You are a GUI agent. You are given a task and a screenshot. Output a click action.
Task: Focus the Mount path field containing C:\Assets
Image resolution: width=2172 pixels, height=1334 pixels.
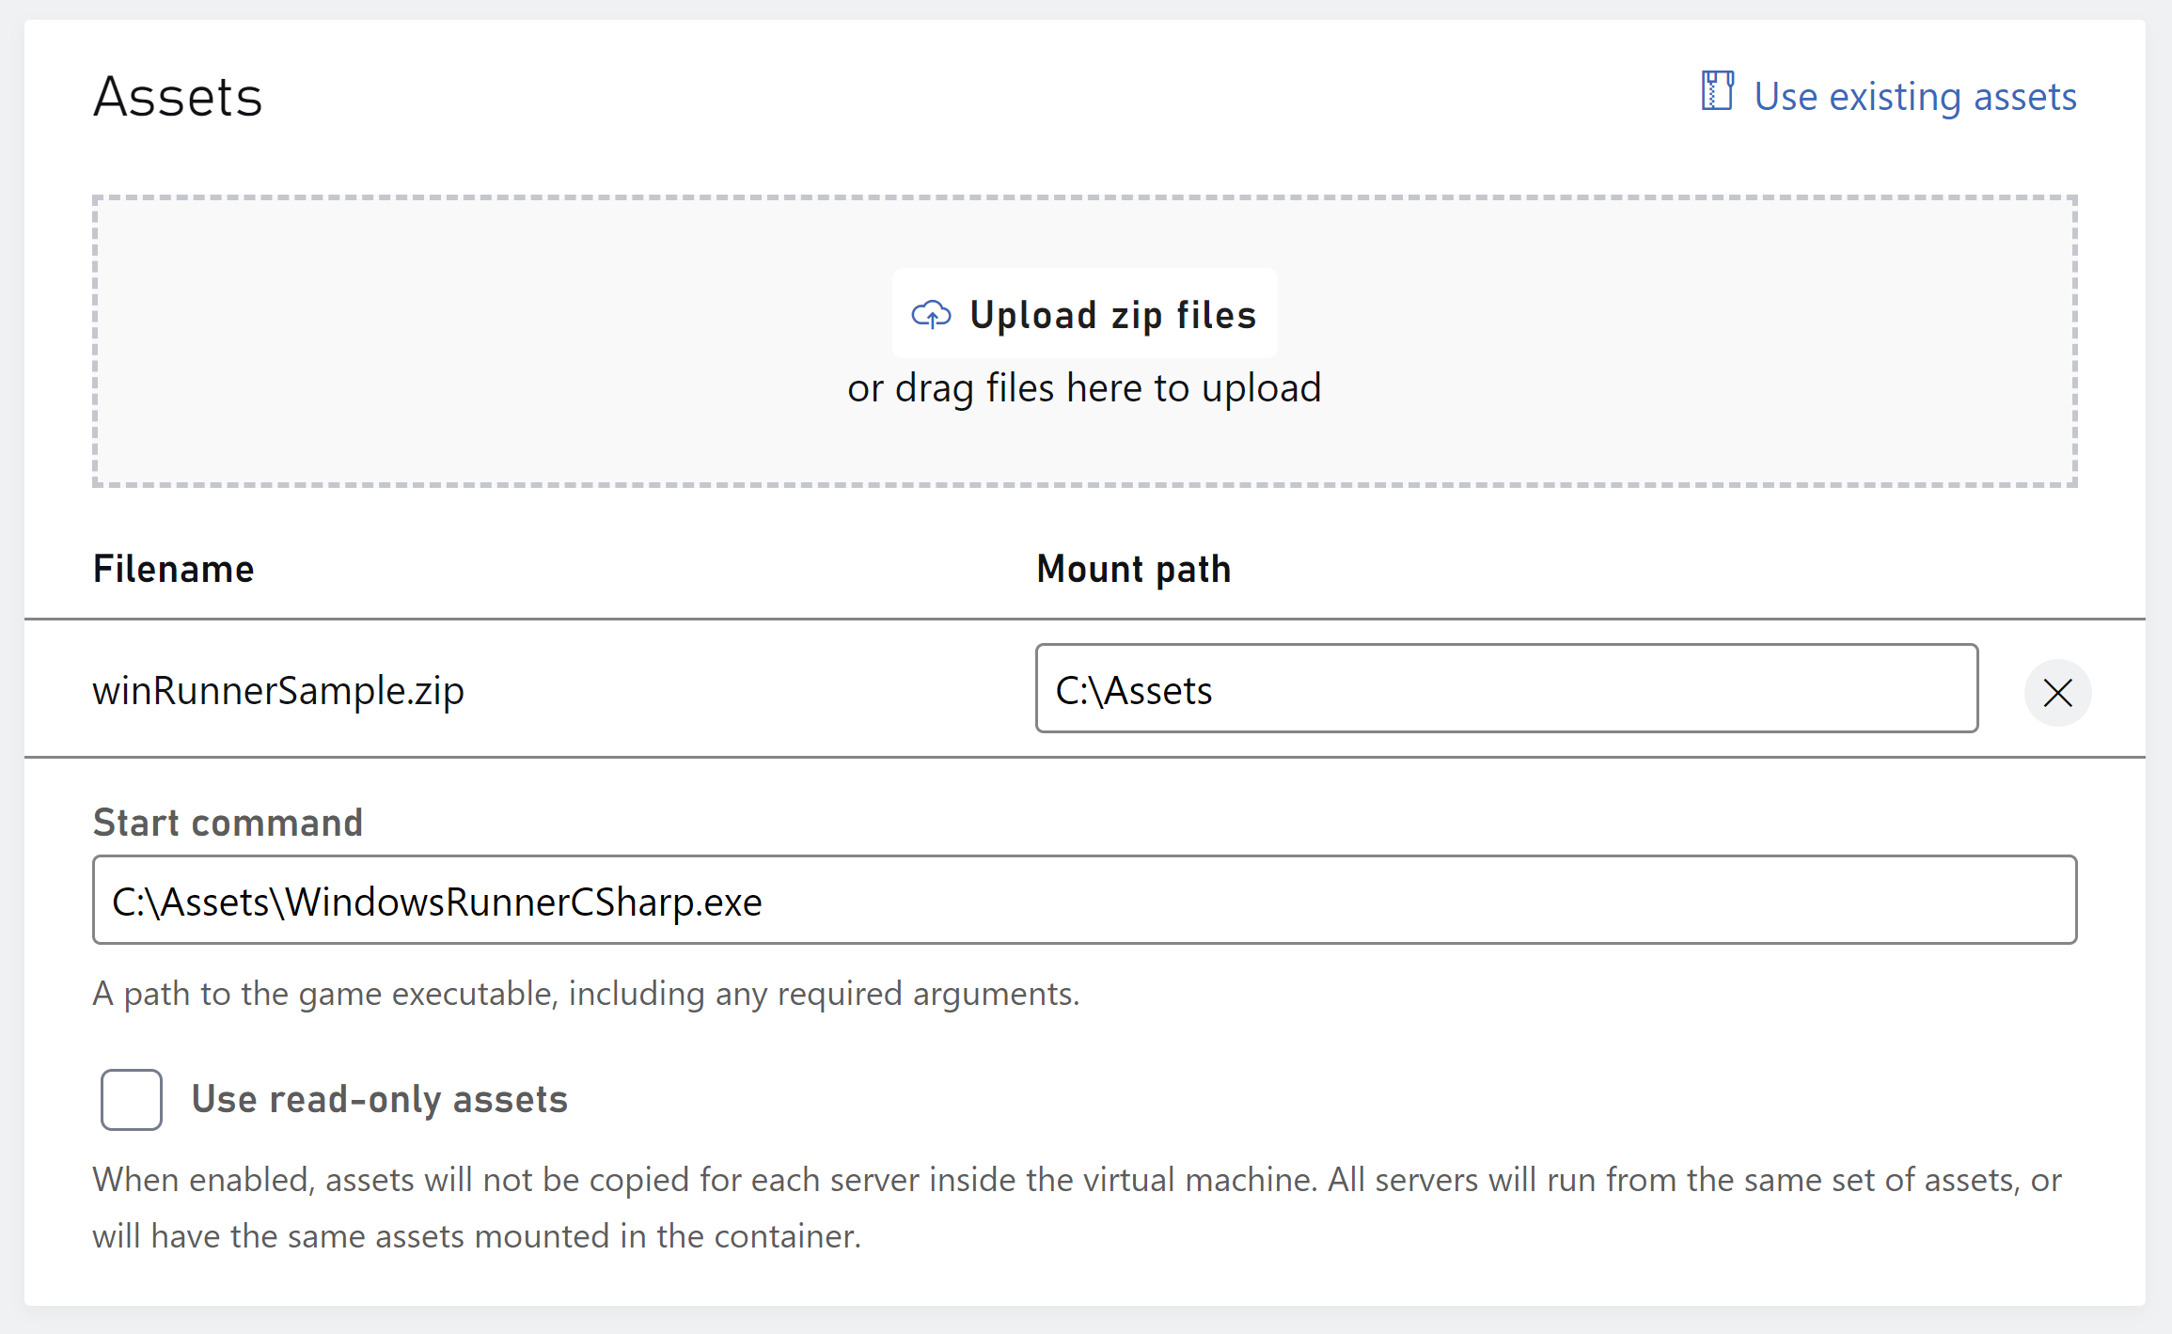pyautogui.click(x=1504, y=689)
